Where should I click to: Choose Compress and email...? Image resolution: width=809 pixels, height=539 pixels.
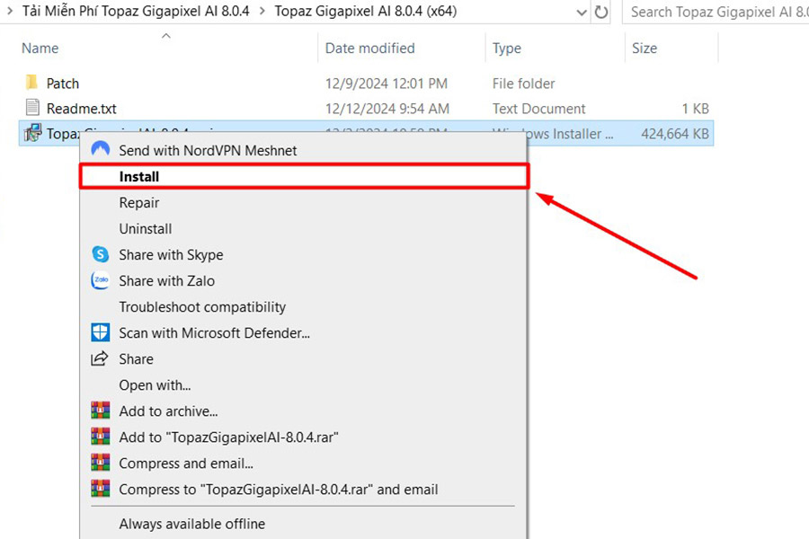[304, 464]
